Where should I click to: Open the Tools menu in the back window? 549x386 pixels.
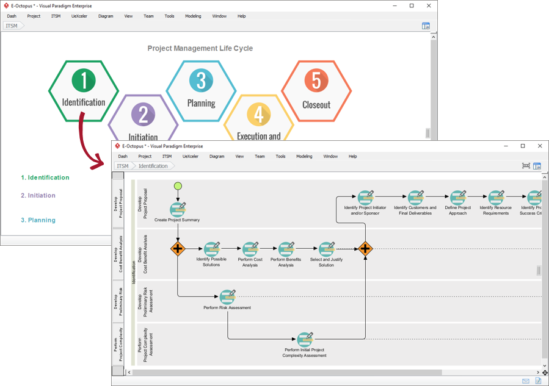coord(169,16)
